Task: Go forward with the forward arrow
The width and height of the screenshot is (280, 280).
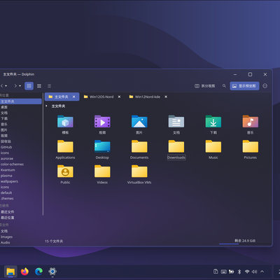Action: point(15,86)
